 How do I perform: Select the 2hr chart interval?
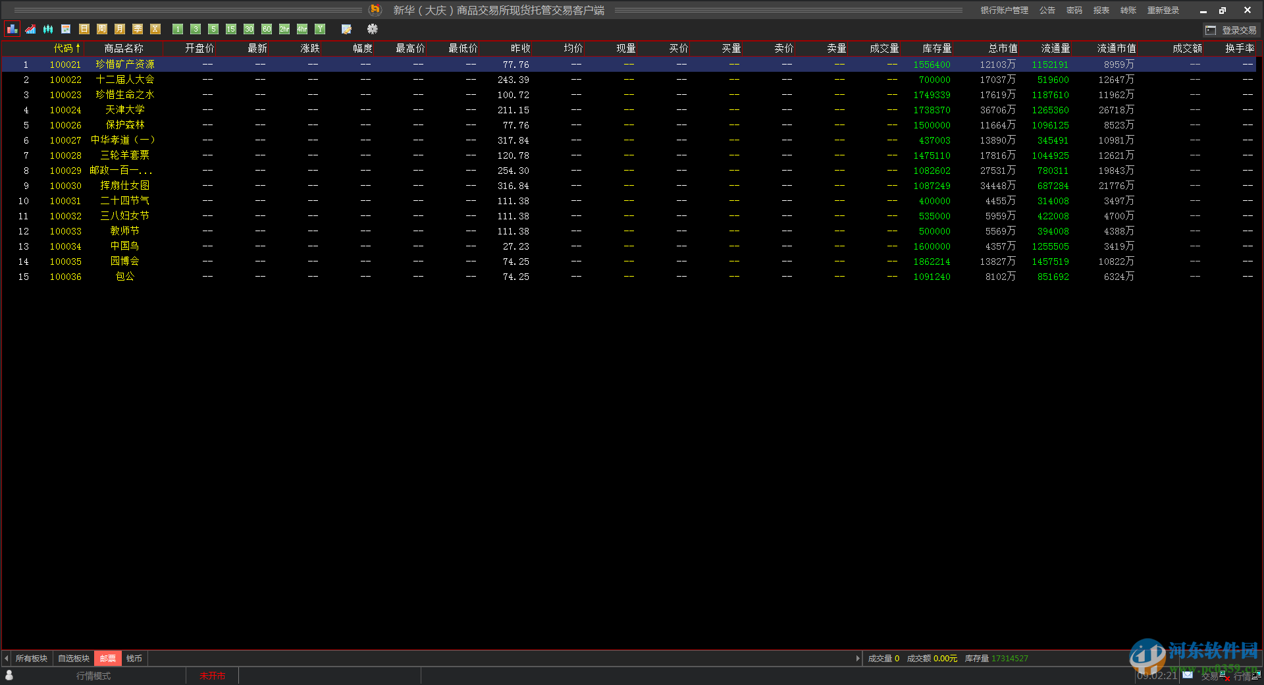coord(284,29)
